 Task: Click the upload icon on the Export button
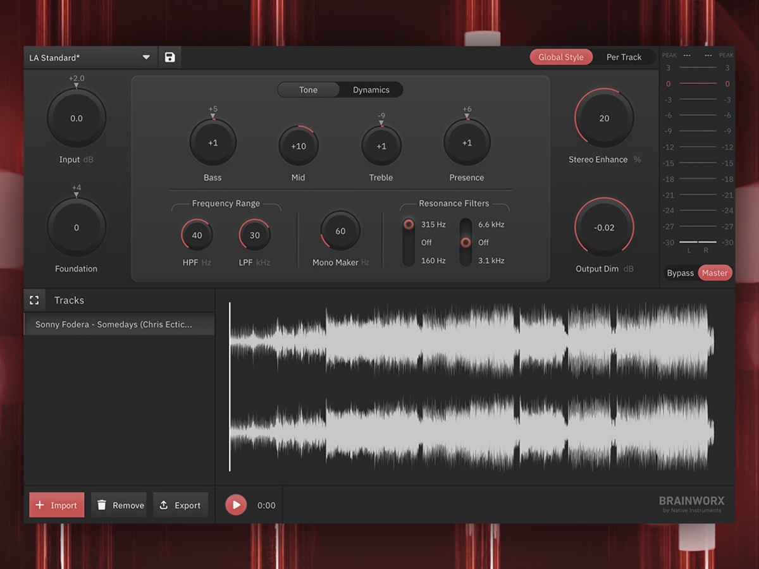(x=164, y=505)
